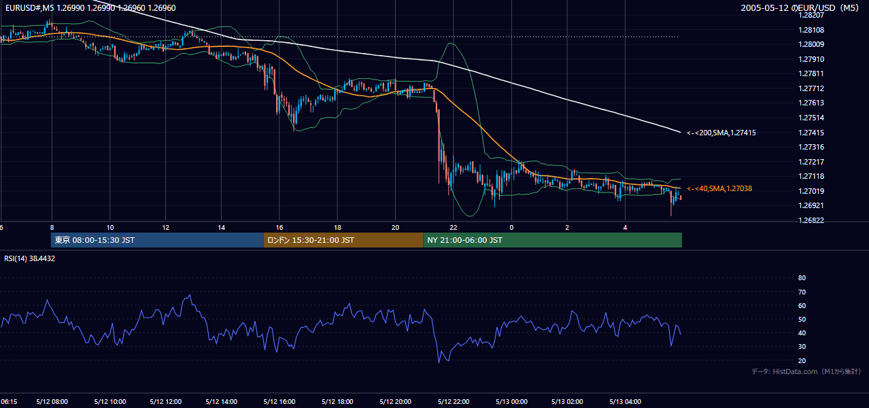This screenshot has width=869, height=408.
Task: Click price axis value 1.28207
Action: point(811,15)
